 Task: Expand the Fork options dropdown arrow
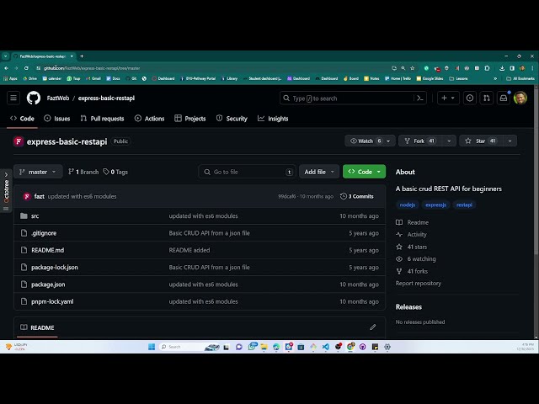point(449,141)
